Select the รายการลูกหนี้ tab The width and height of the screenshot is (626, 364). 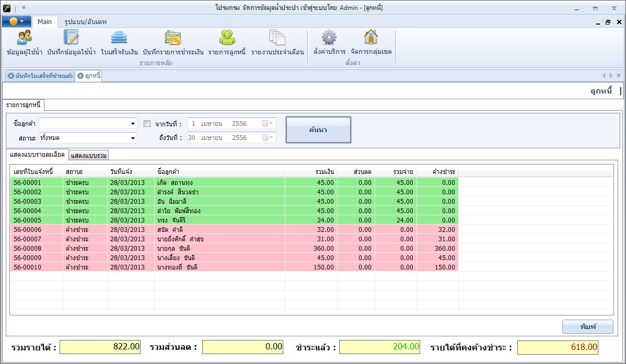click(23, 105)
